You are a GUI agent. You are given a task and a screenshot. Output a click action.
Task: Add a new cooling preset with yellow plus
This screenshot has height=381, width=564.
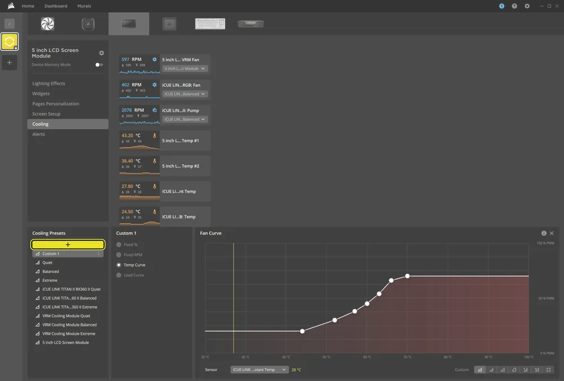68,245
